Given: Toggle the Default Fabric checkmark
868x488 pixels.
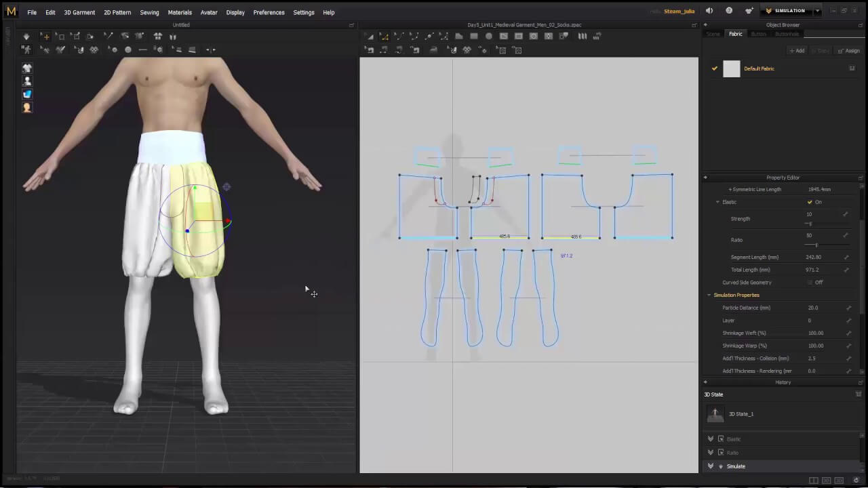Looking at the screenshot, I should click(x=714, y=68).
